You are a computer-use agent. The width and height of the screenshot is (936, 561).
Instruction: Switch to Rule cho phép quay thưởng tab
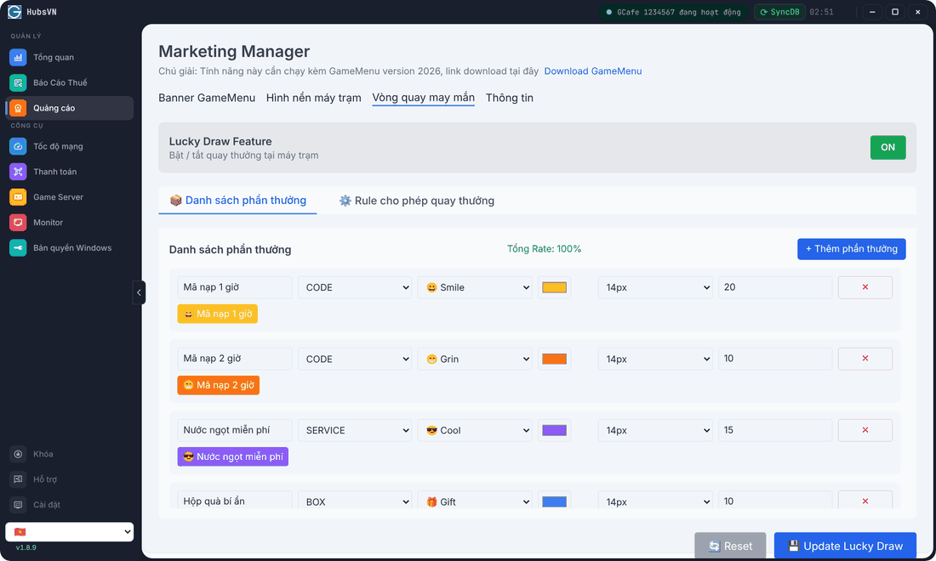(x=417, y=201)
